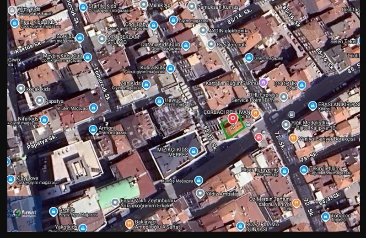This screenshot has height=238, width=366.
Task: Open the Hisar Kuruyemiş shop pin
Action: tap(285, 171)
